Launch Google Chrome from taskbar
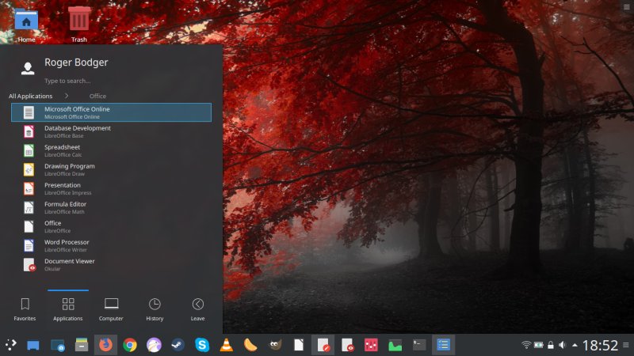634x356 pixels. click(x=130, y=345)
